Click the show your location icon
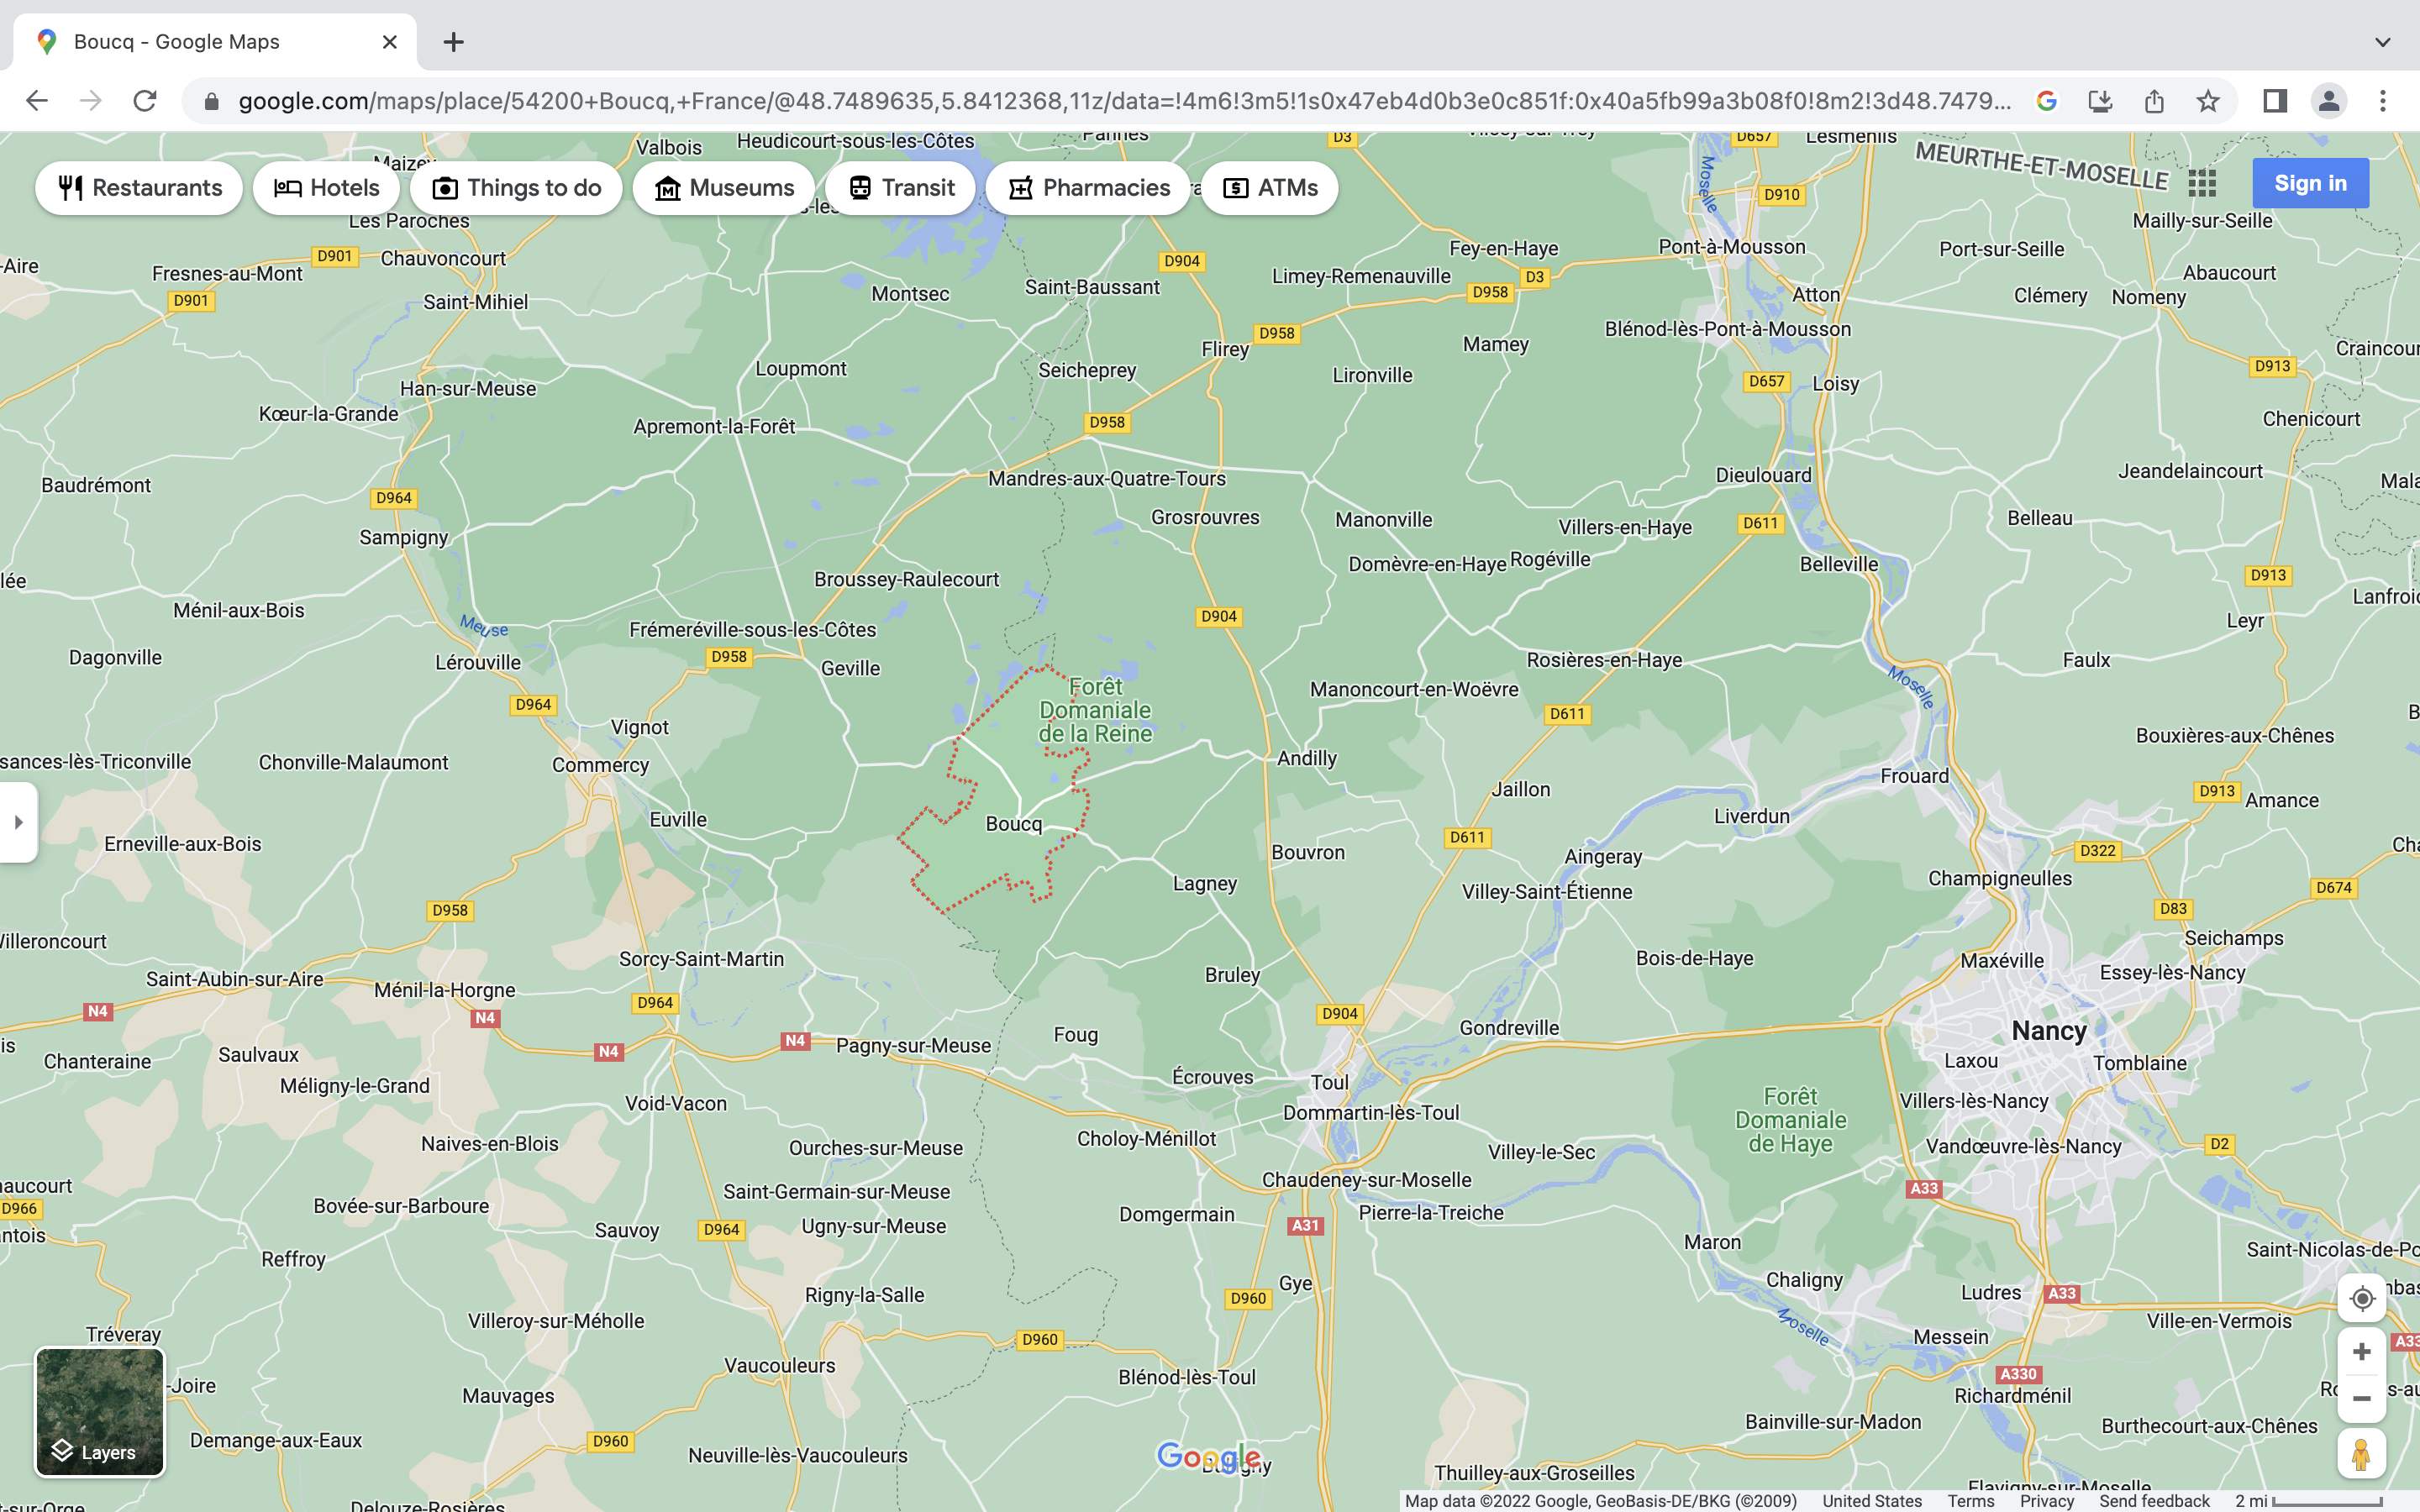2420x1512 pixels. pyautogui.click(x=2362, y=1298)
